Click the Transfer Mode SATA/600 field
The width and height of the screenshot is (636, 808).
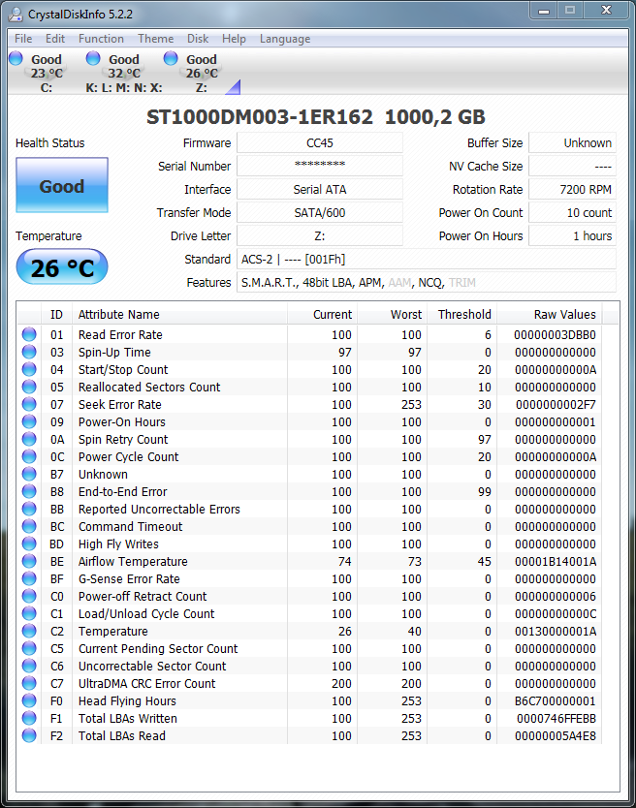pyautogui.click(x=320, y=212)
